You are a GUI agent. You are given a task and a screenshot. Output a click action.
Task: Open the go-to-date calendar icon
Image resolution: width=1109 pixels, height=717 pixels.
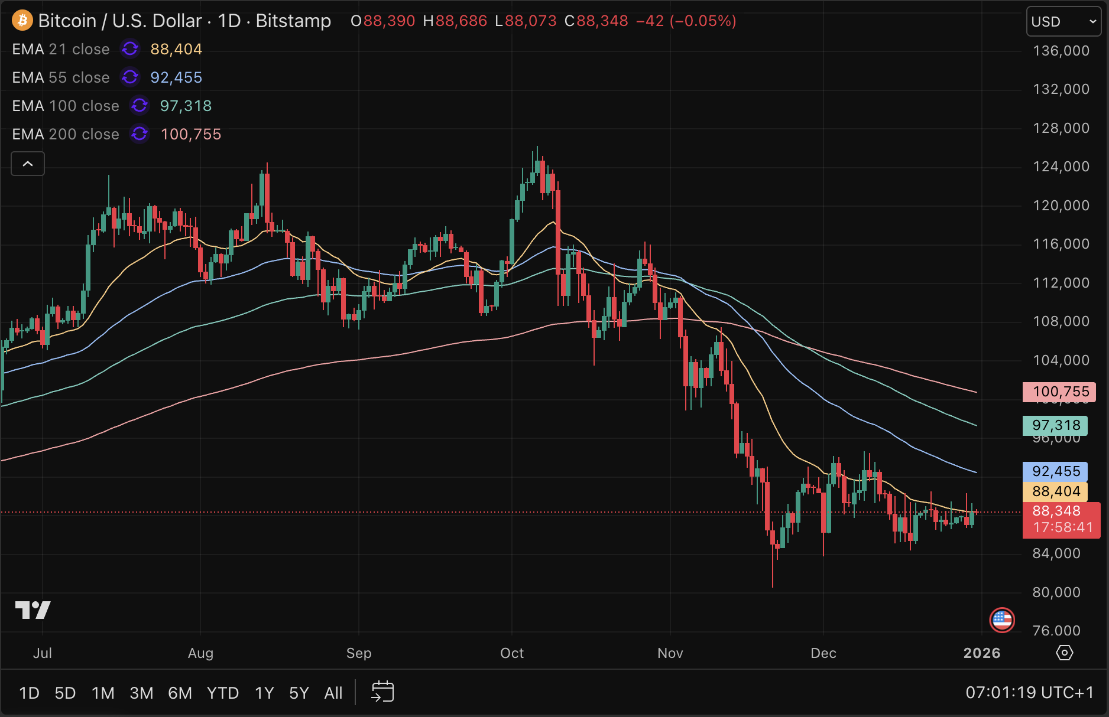382,692
